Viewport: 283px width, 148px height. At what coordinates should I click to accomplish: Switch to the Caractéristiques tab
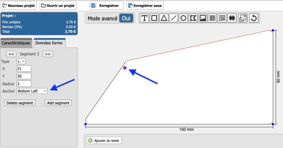[x=16, y=43]
